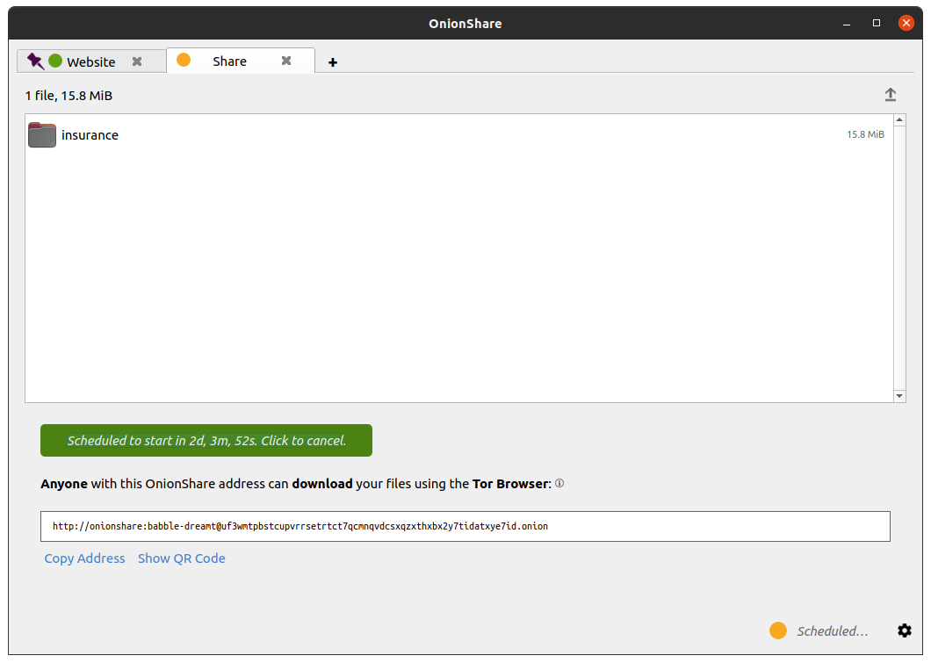Select the insurance folder icon
The width and height of the screenshot is (931, 663).
click(x=42, y=134)
